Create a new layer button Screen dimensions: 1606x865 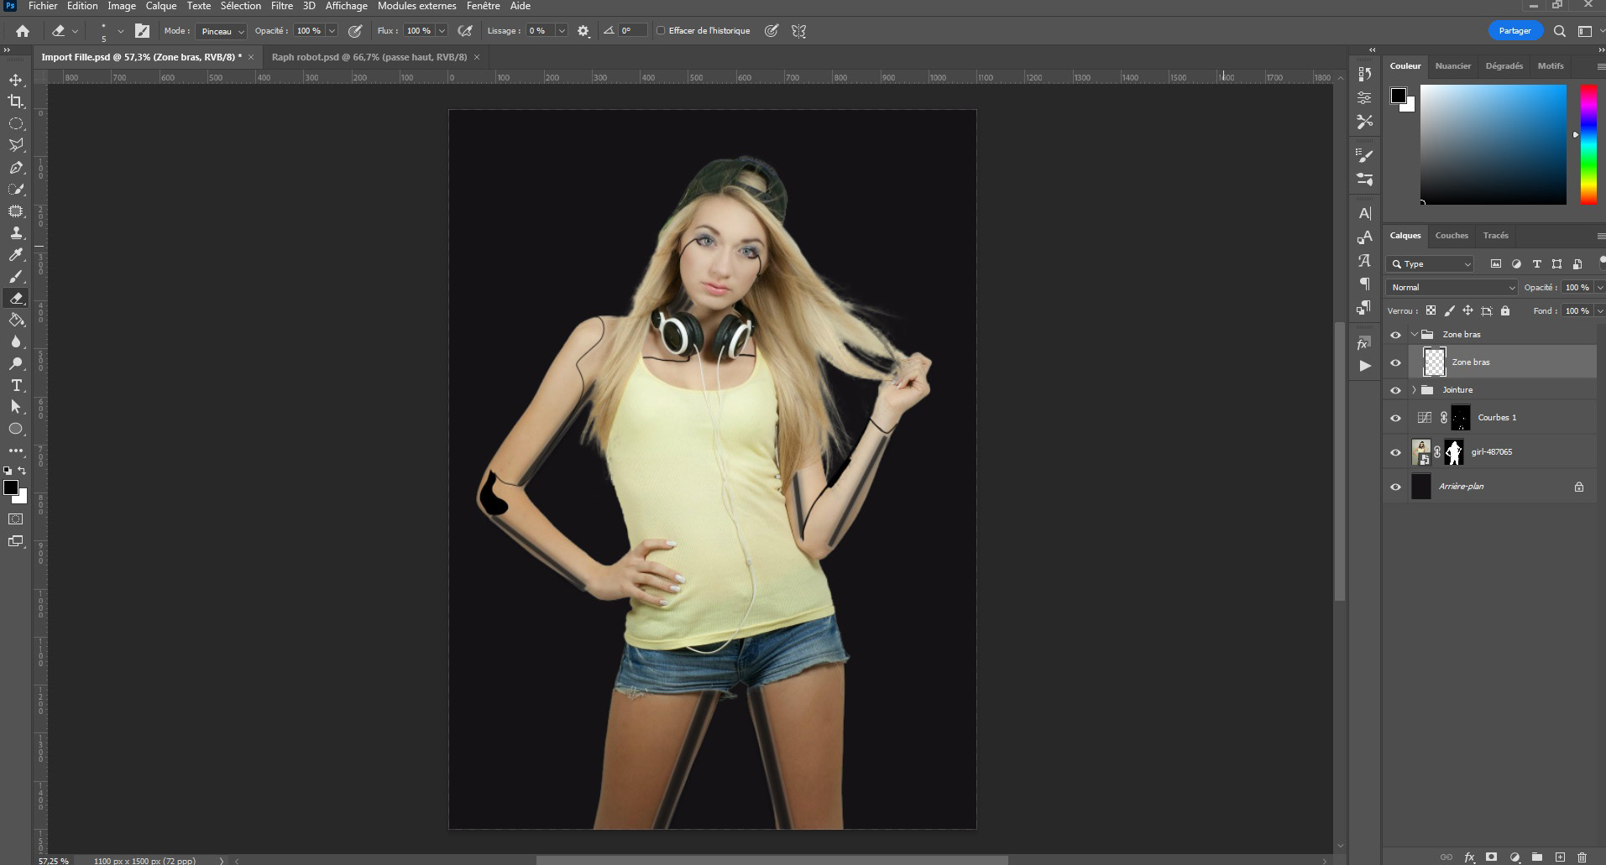(x=1560, y=857)
